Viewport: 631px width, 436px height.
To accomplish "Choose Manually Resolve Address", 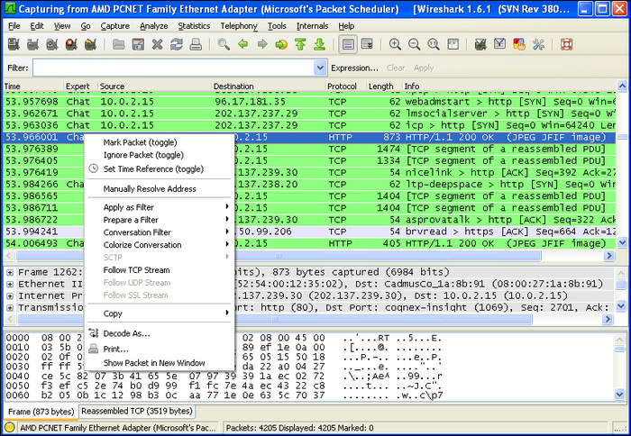I will tap(159, 188).
